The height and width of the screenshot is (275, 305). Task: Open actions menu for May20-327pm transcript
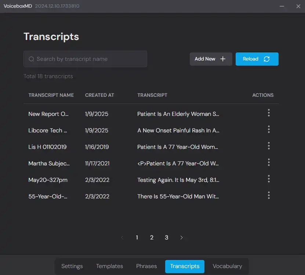click(269, 179)
